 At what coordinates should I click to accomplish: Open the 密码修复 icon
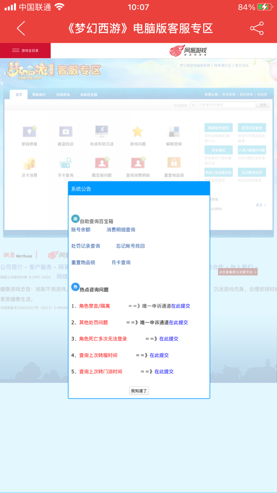pos(29,131)
